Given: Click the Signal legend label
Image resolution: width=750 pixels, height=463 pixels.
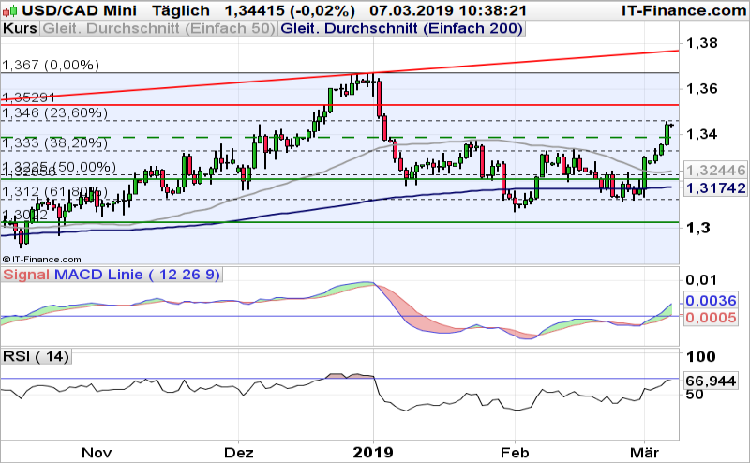Looking at the screenshot, I should pyautogui.click(x=26, y=275).
